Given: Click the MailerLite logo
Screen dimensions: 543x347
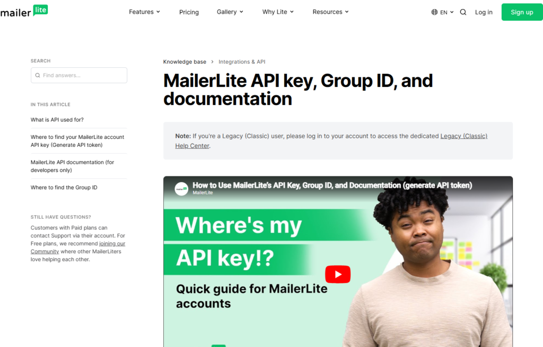Looking at the screenshot, I should click(24, 12).
